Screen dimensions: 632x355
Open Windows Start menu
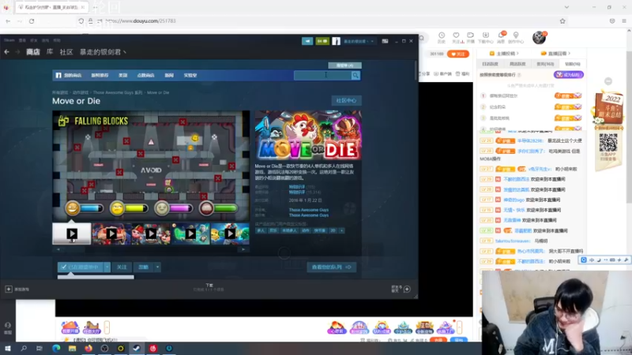pyautogui.click(x=8, y=348)
